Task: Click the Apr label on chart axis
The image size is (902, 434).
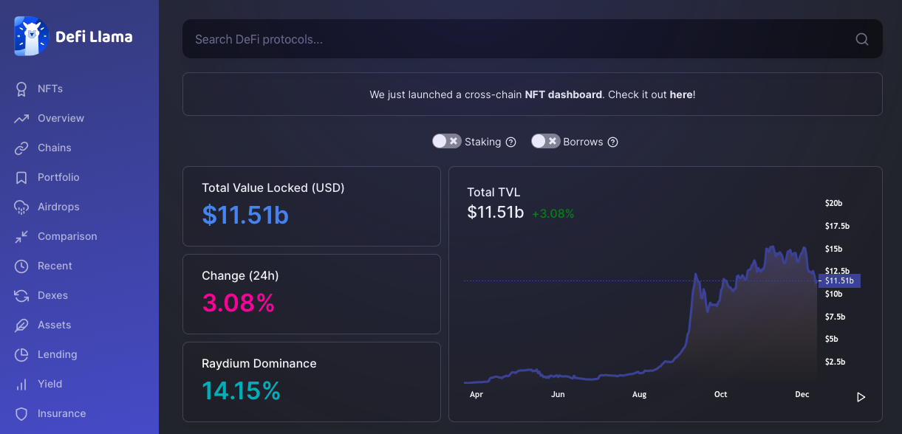Action: pos(476,394)
